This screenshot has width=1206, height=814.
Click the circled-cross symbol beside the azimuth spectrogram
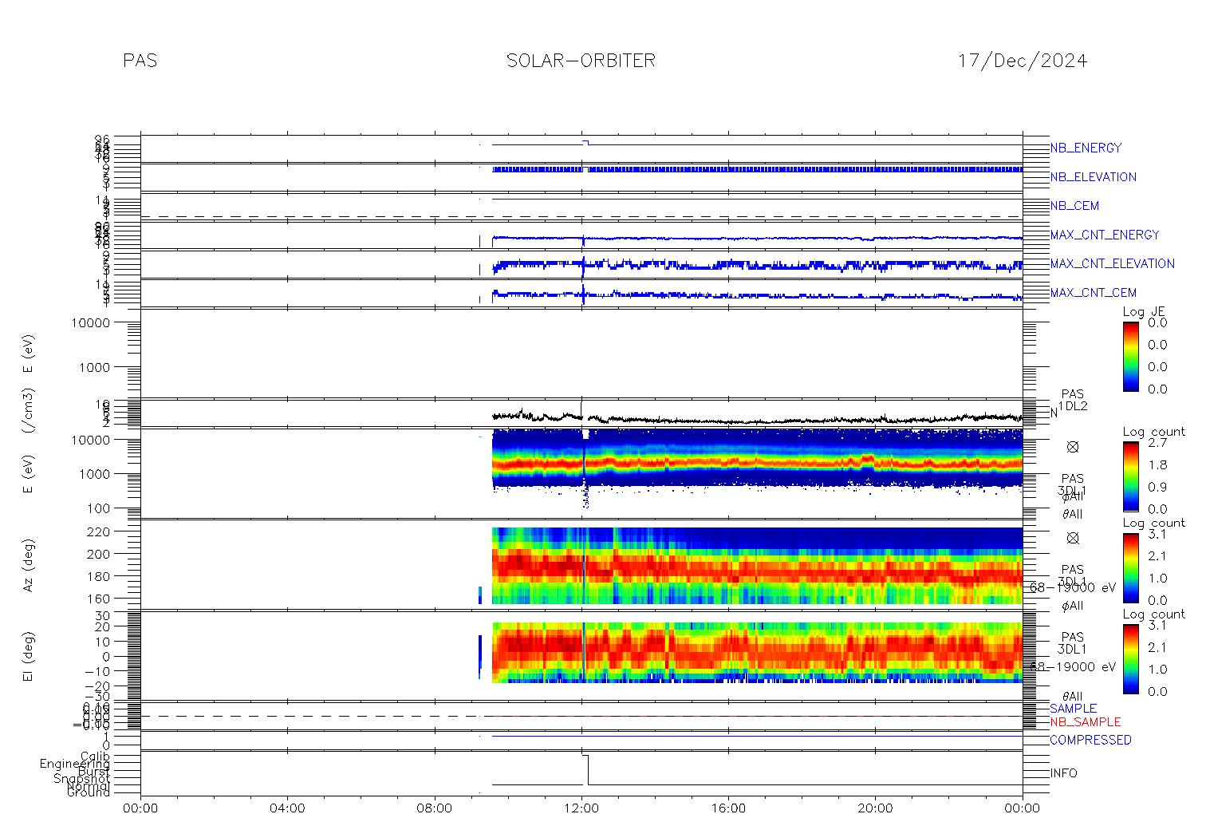click(x=1073, y=538)
